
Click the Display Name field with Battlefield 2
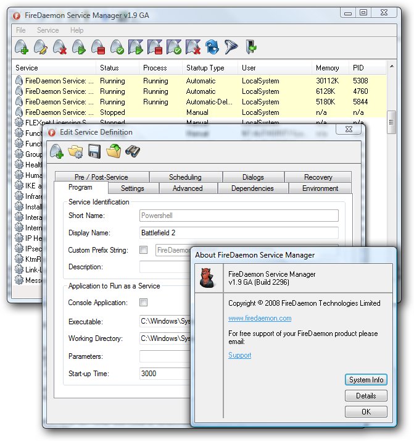pyautogui.click(x=239, y=233)
